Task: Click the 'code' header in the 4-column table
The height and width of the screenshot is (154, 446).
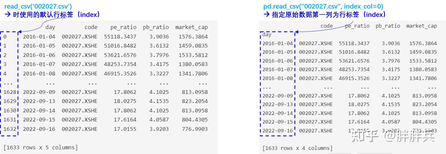Action: pyautogui.click(x=327, y=26)
